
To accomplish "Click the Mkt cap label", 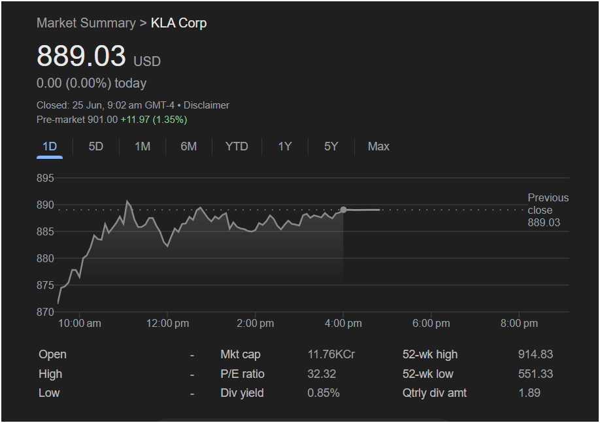I will tap(241, 354).
